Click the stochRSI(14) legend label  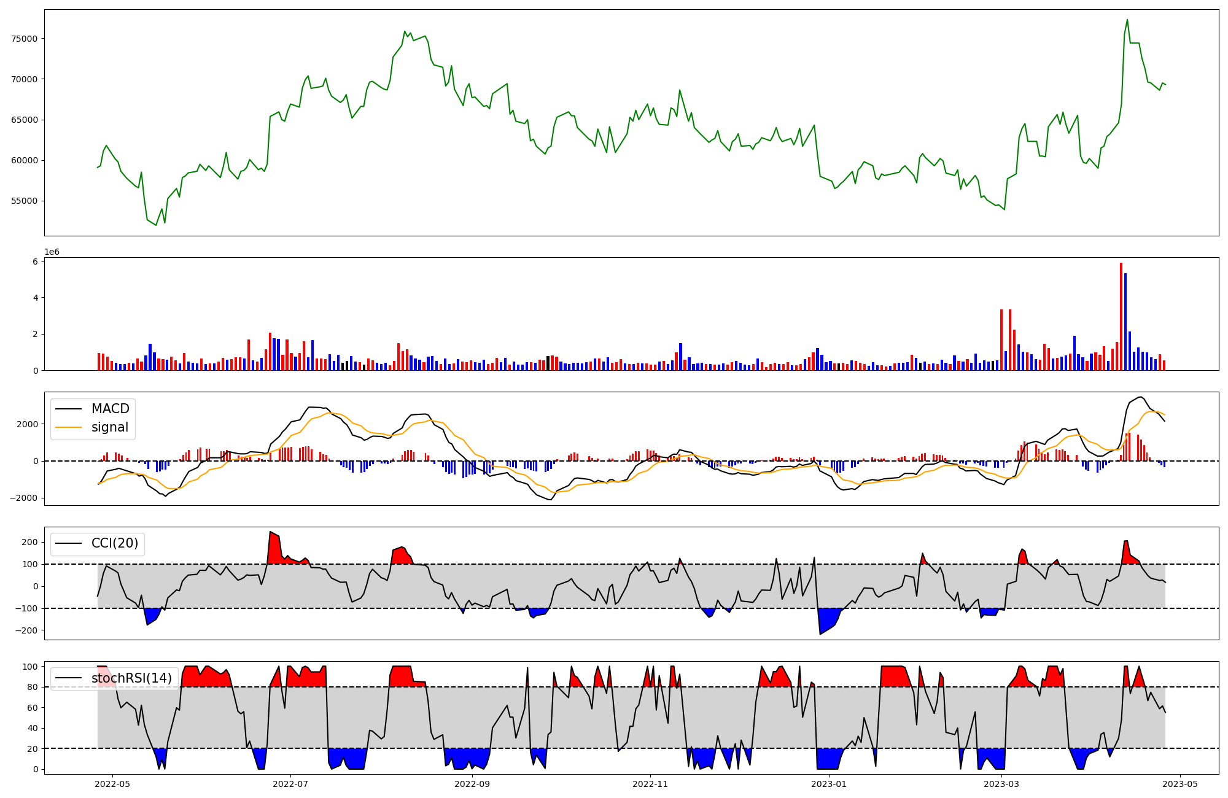point(131,678)
